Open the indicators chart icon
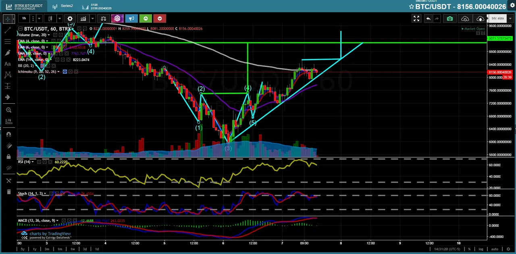The image size is (516, 254). (x=83, y=19)
